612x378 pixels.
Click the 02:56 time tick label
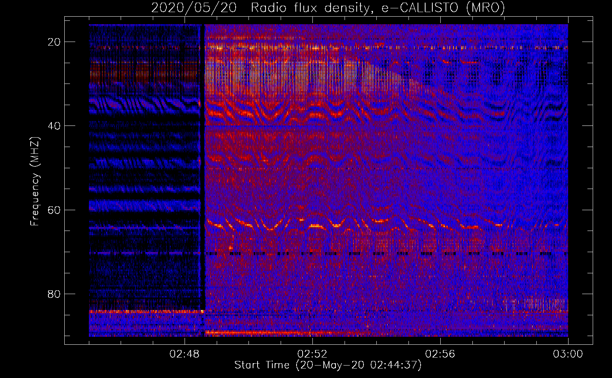[440, 354]
